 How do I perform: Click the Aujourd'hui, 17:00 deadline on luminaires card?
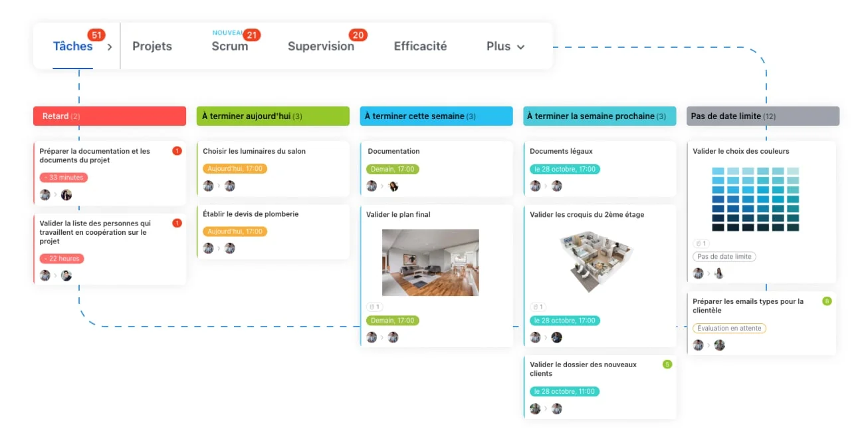[x=235, y=169]
